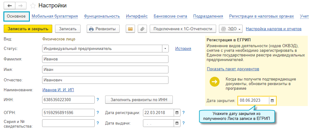Screen dimensions: 309x131
Task: Open calendar for Дата закрытия field
Action: [x=272, y=100]
